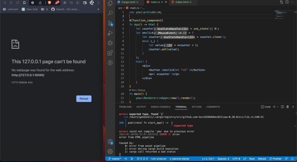Open the Search view in the VS Code sidebar

click(110, 13)
